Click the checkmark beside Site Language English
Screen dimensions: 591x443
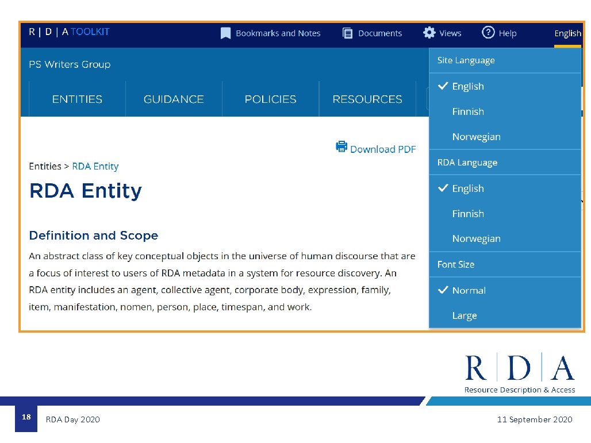point(443,86)
